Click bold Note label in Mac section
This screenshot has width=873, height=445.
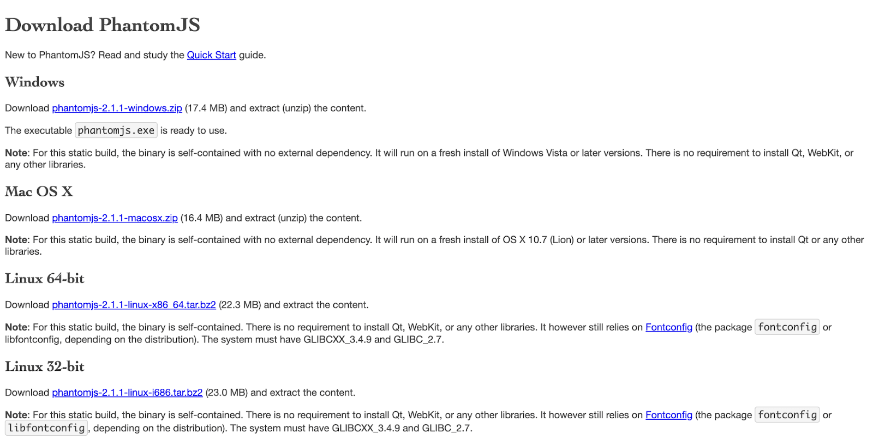pos(16,240)
